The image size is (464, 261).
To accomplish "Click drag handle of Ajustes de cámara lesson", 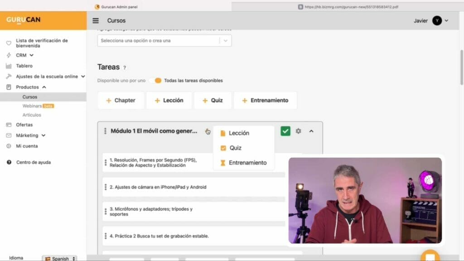I will click(105, 187).
